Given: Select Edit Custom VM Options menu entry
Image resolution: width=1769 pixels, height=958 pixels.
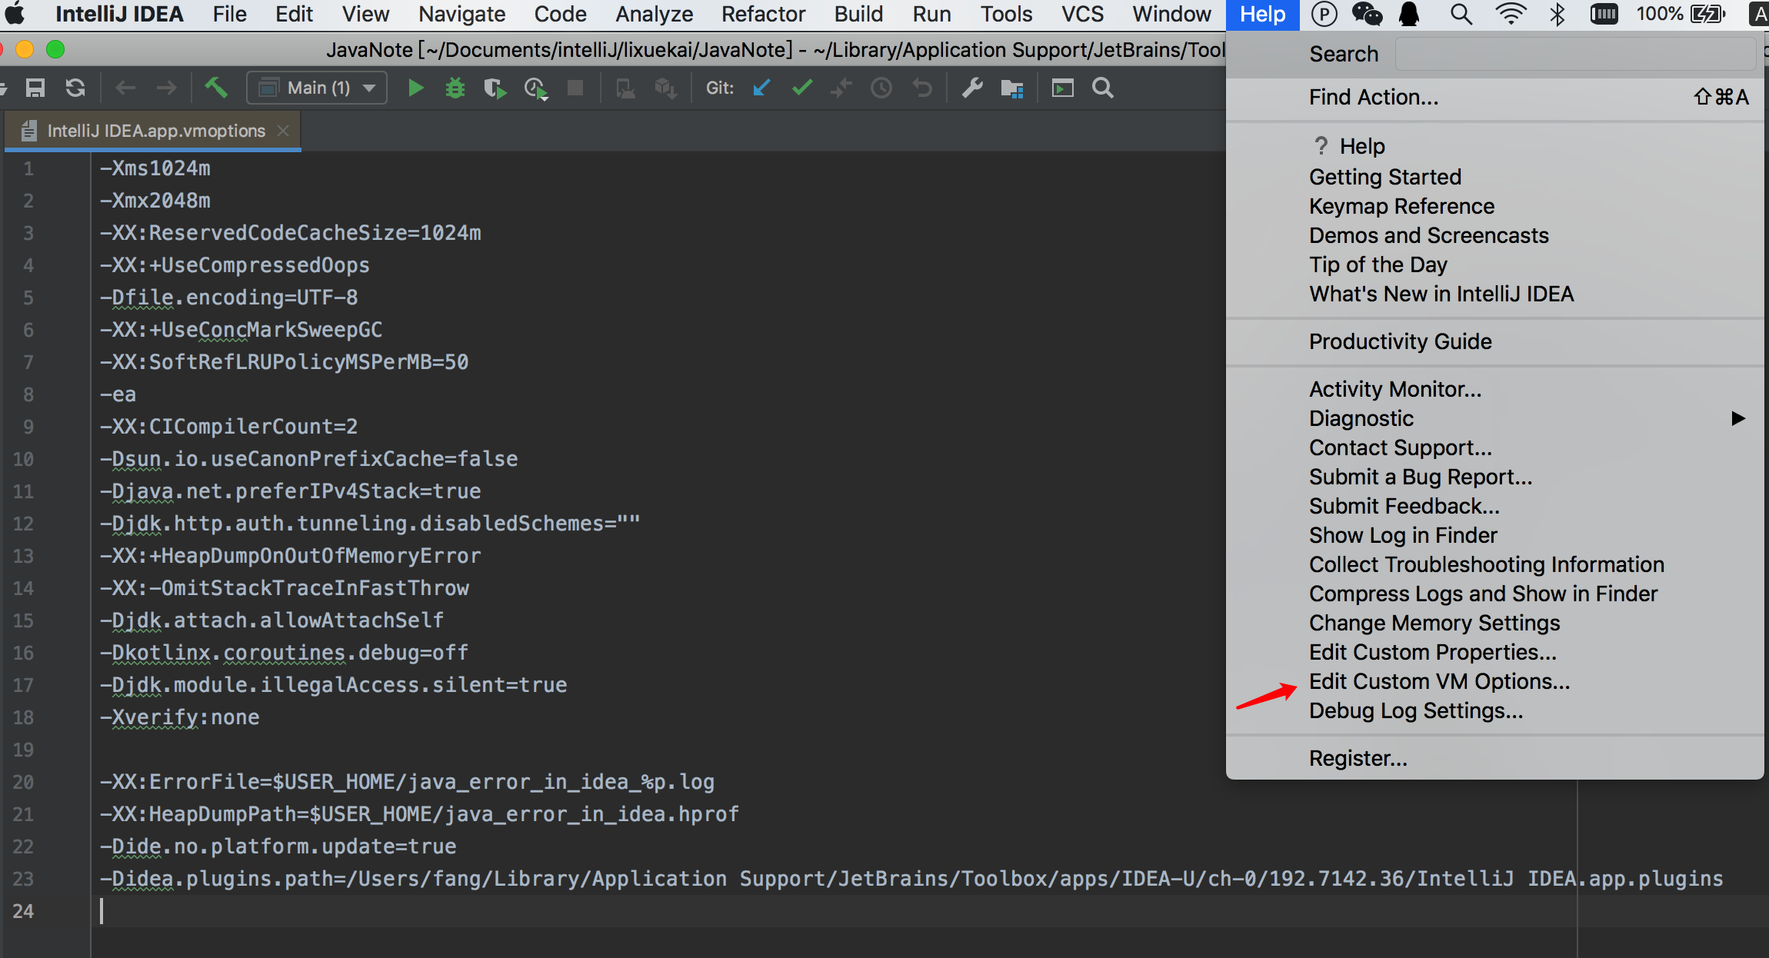Looking at the screenshot, I should [x=1439, y=682].
